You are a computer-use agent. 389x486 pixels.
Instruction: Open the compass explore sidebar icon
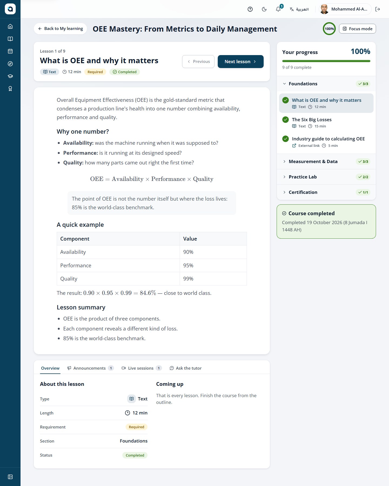tap(10, 64)
